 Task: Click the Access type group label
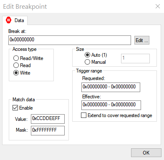(25, 49)
